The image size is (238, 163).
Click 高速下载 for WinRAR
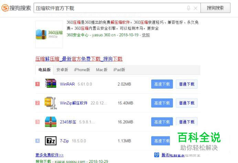(162, 84)
